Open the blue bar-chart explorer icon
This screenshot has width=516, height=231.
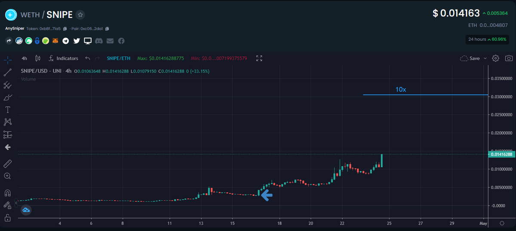coord(19,41)
